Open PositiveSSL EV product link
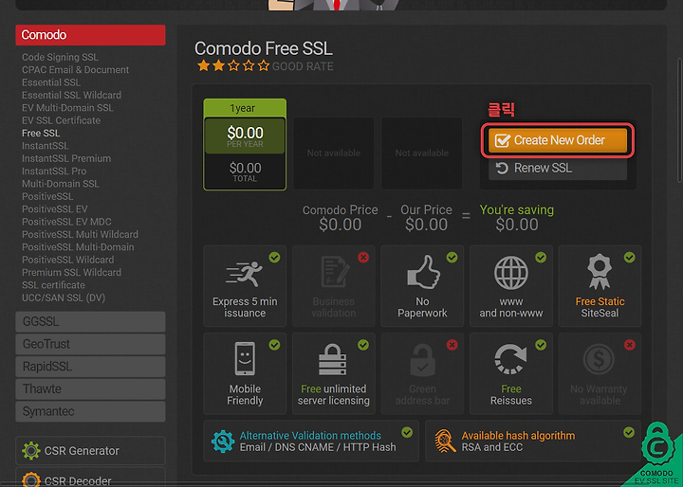Image resolution: width=683 pixels, height=487 pixels. coord(55,208)
